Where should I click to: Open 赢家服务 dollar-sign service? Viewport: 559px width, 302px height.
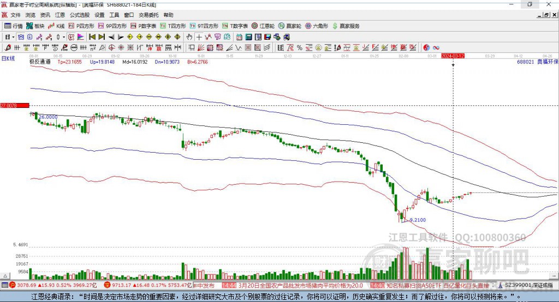click(x=346, y=26)
